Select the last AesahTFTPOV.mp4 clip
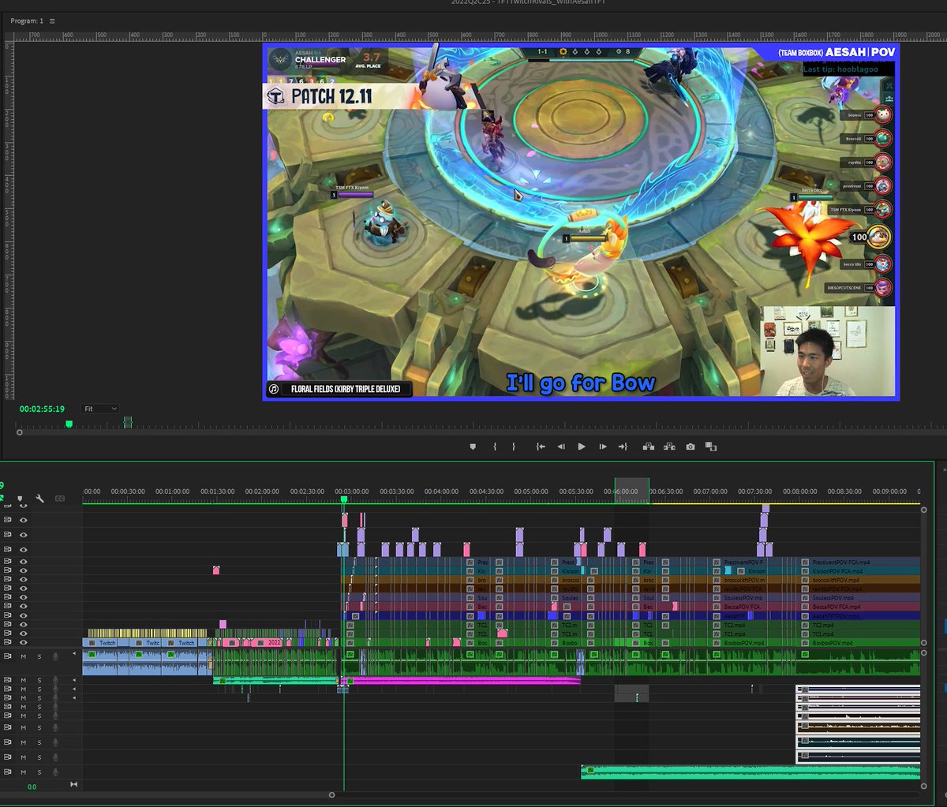This screenshot has width=947, height=807. pos(858,615)
